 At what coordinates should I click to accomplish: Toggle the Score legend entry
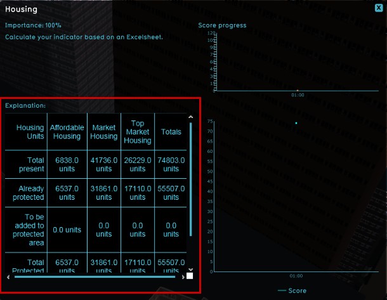(292, 290)
